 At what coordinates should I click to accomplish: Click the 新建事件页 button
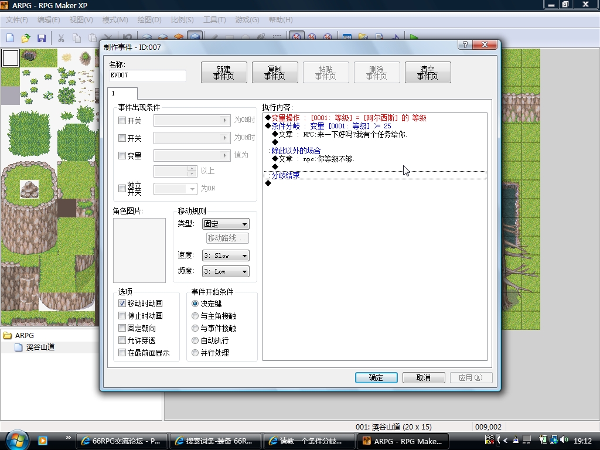point(224,72)
